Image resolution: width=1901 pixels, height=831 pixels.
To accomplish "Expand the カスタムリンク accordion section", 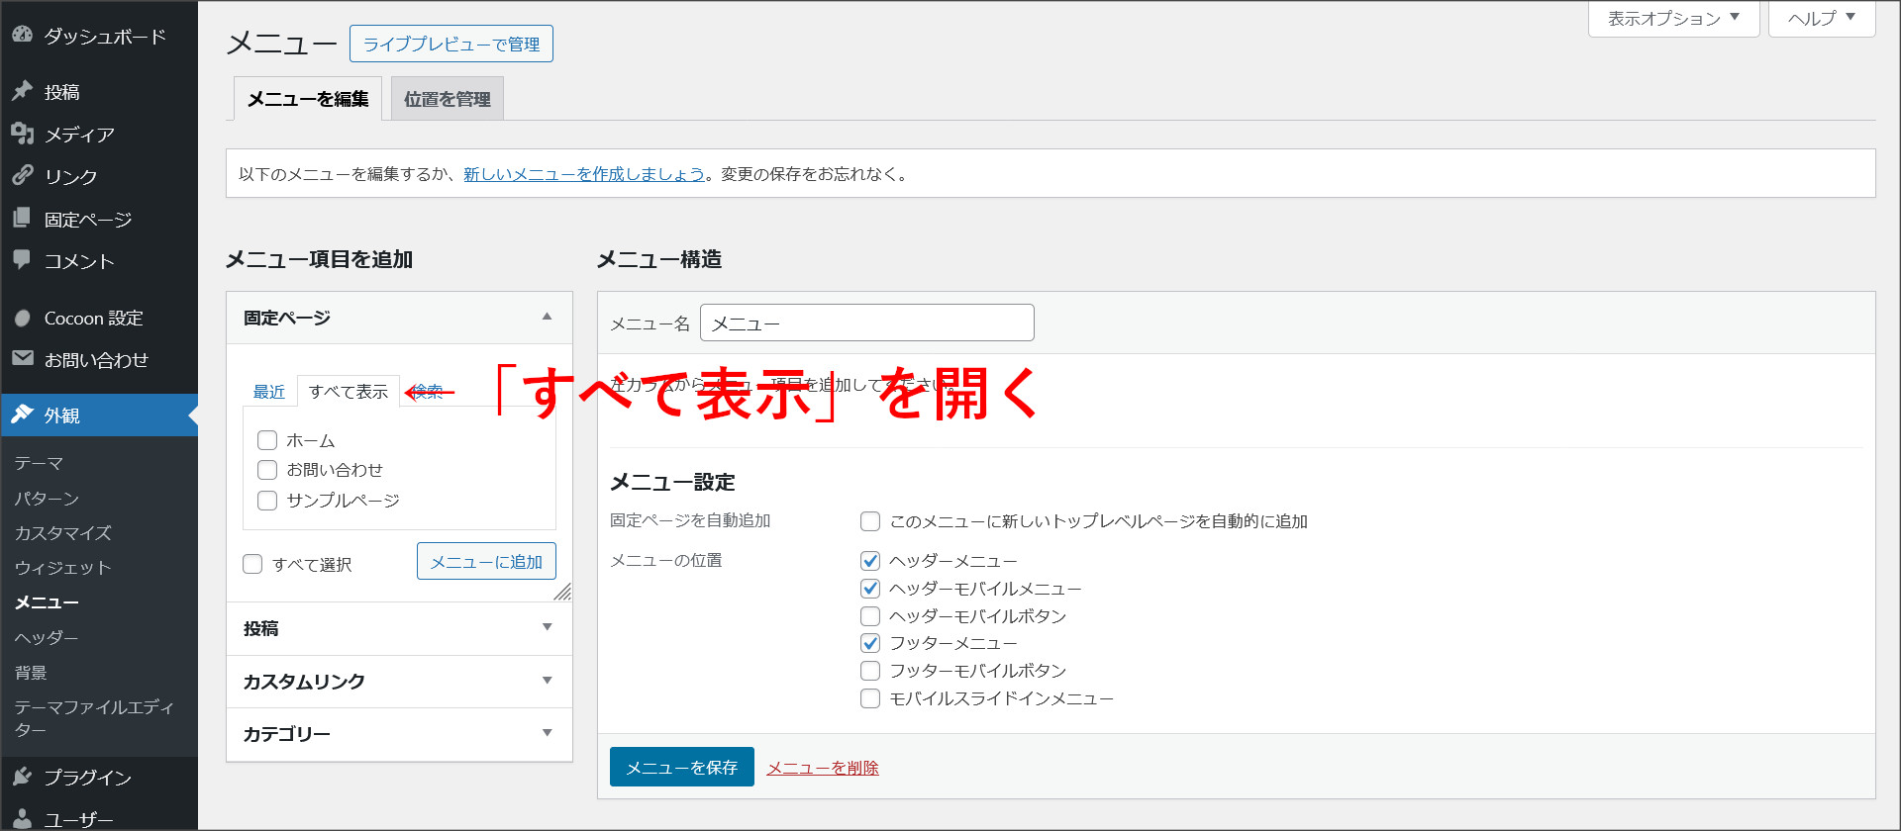I will click(400, 682).
